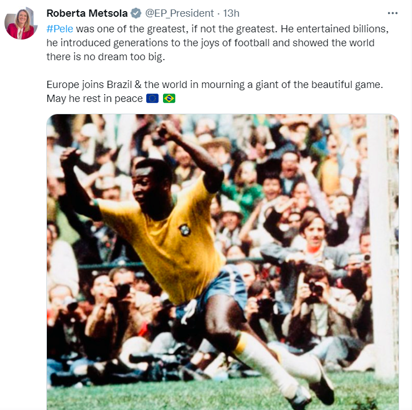The height and width of the screenshot is (410, 412).
Task: Click the white goalpost in the photo
Action: click(x=378, y=244)
